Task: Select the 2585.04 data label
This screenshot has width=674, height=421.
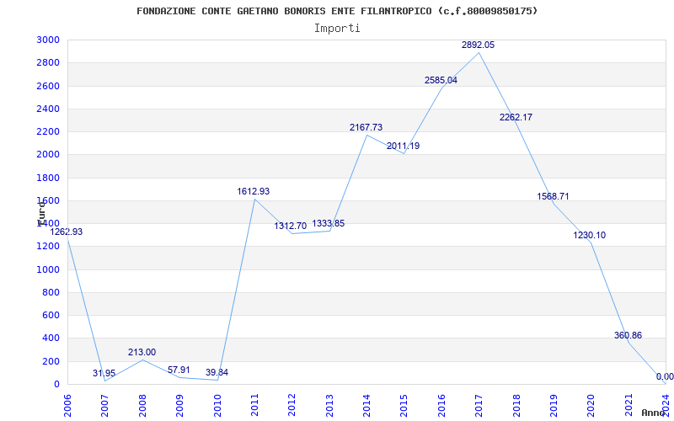Action: [441, 80]
